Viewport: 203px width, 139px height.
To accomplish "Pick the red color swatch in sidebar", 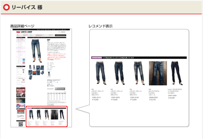I will pyautogui.click(x=24, y=63).
